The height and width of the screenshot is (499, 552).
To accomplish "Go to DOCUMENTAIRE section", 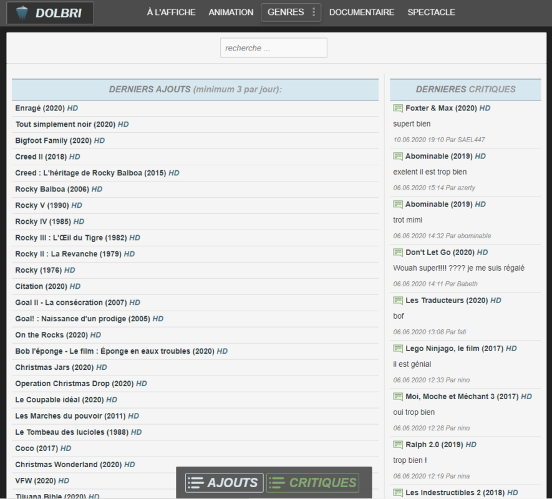I will pyautogui.click(x=362, y=12).
